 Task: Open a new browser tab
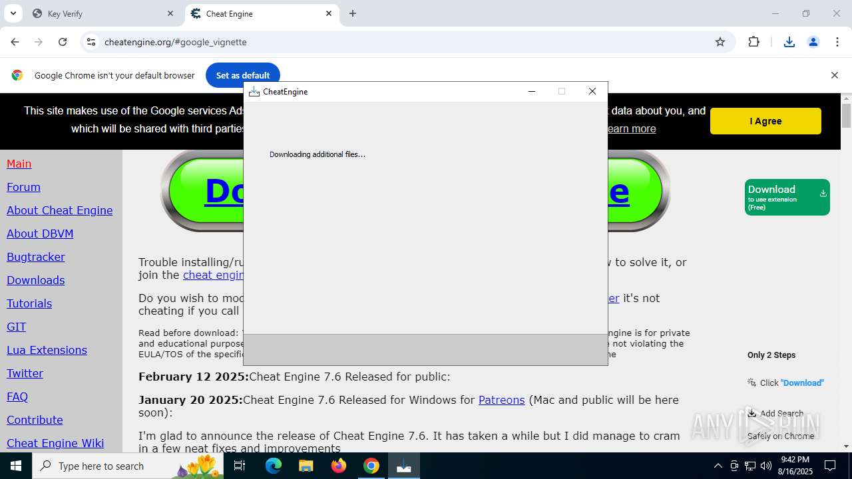[353, 13]
